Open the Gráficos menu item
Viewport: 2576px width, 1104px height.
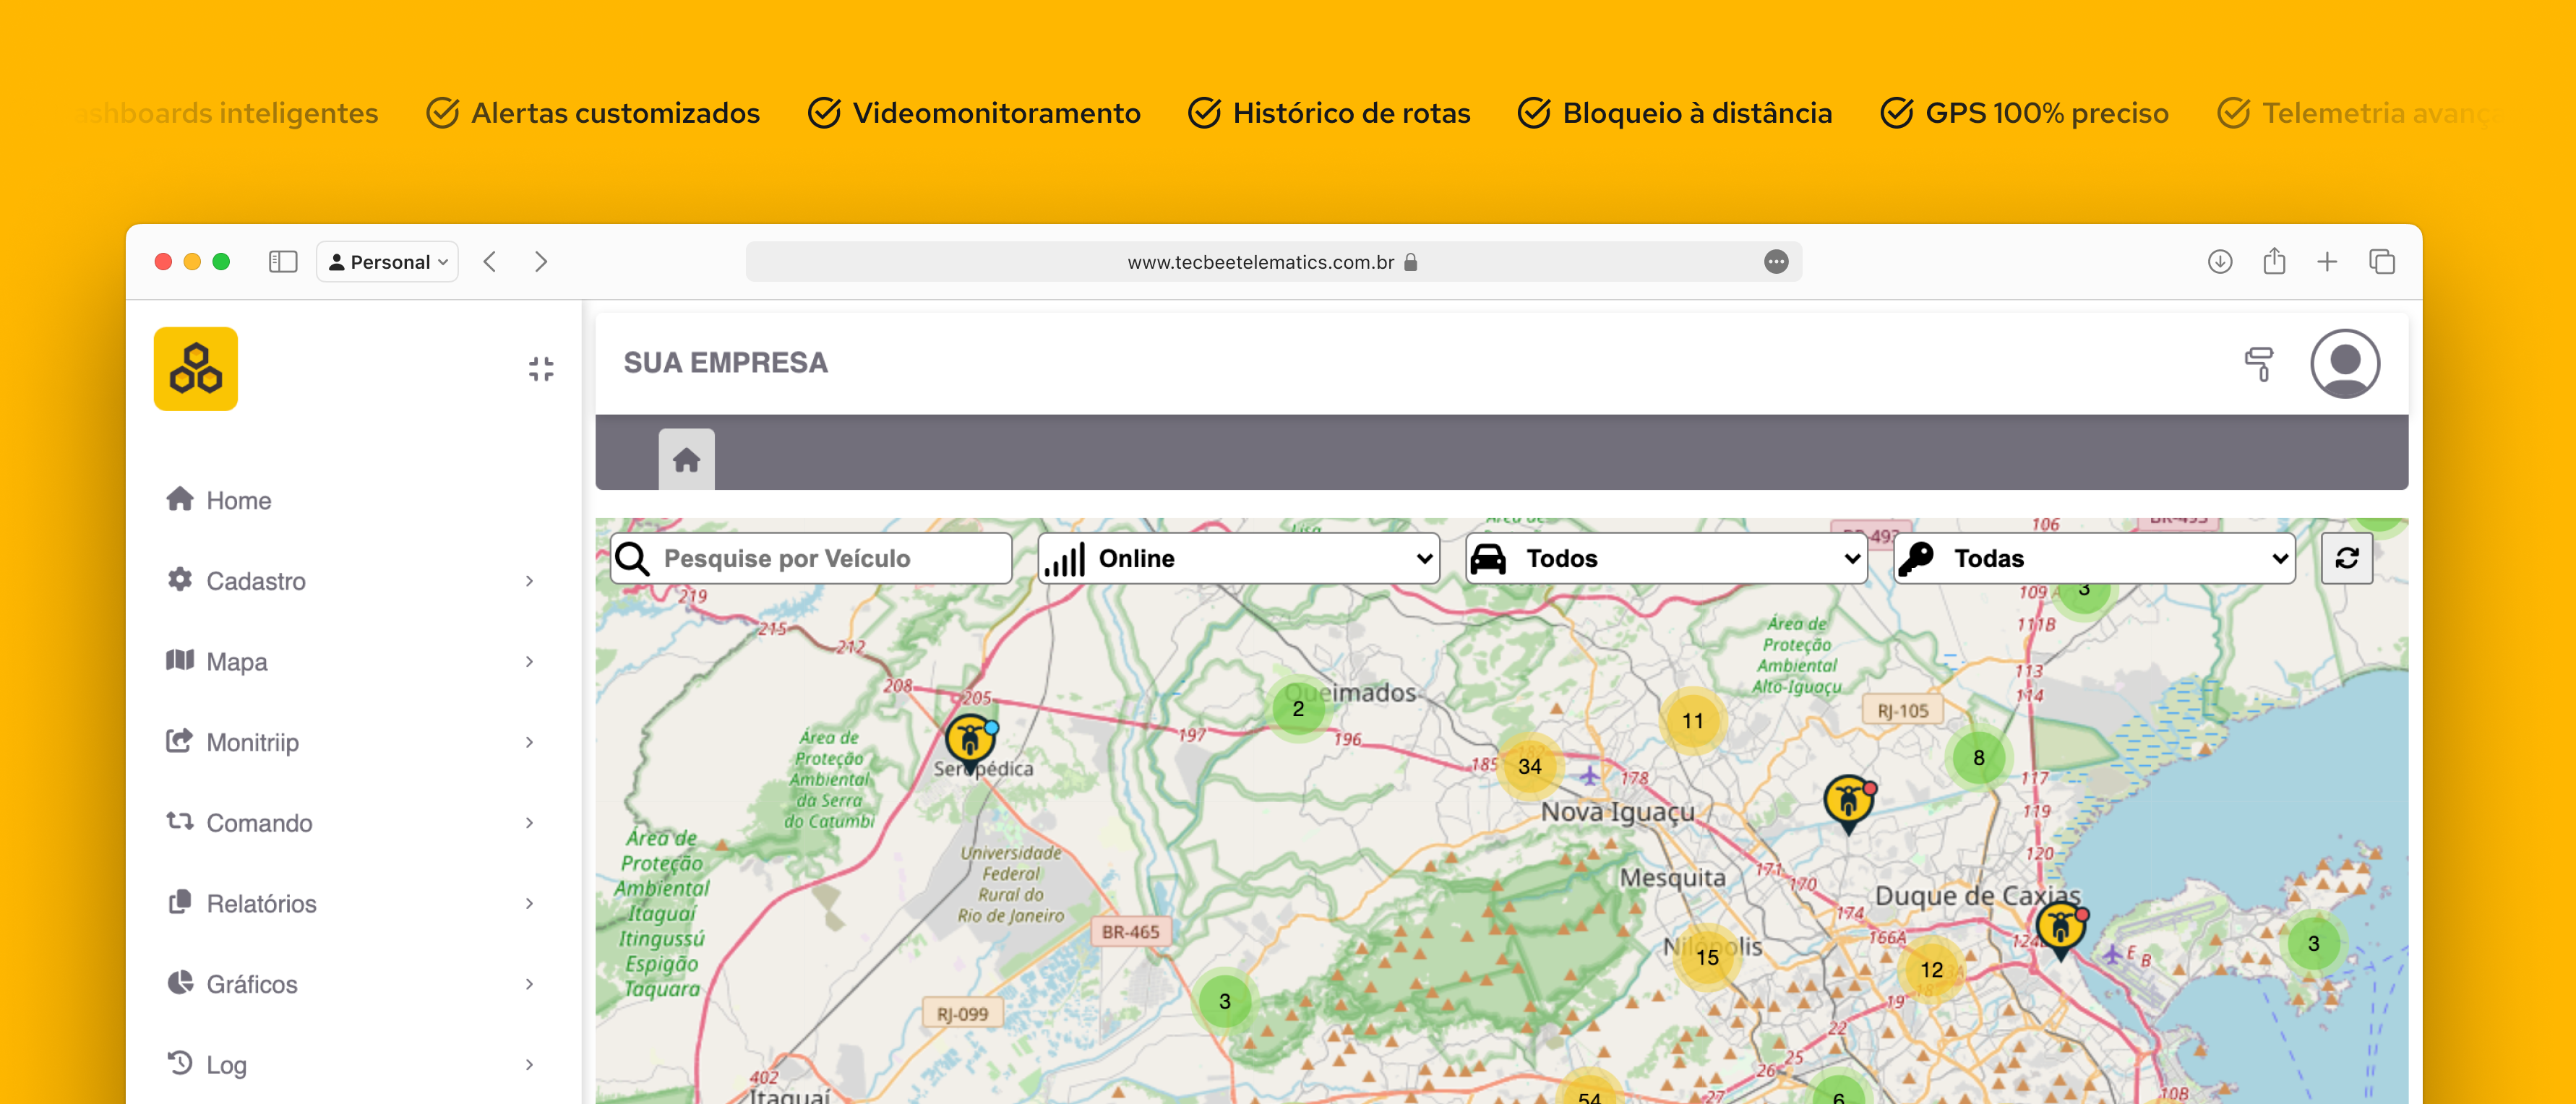[x=350, y=984]
